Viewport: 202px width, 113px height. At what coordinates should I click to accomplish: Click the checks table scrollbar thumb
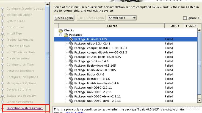pyautogui.click(x=199, y=63)
